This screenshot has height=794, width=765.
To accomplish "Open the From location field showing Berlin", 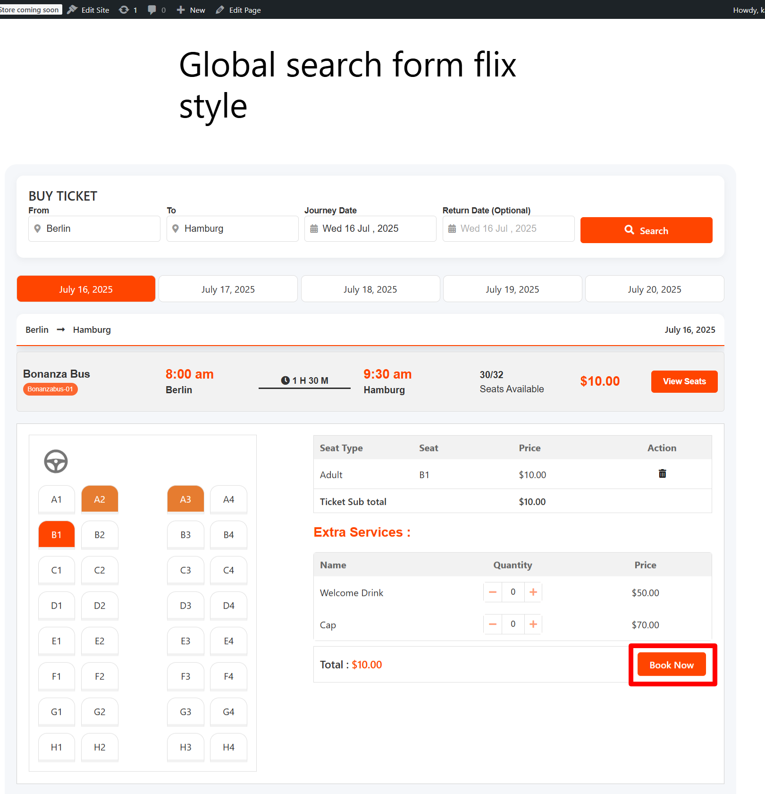I will [x=94, y=228].
